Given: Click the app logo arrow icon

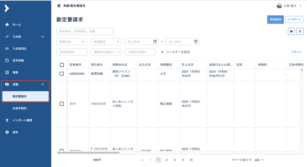Looking at the screenshot, I should pyautogui.click(x=7, y=8).
